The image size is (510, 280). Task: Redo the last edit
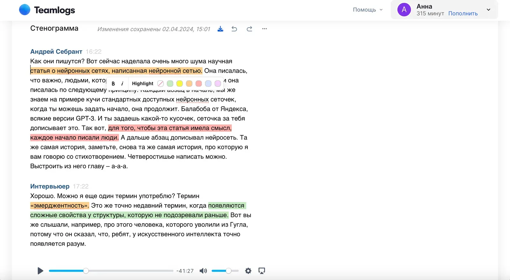(x=249, y=29)
